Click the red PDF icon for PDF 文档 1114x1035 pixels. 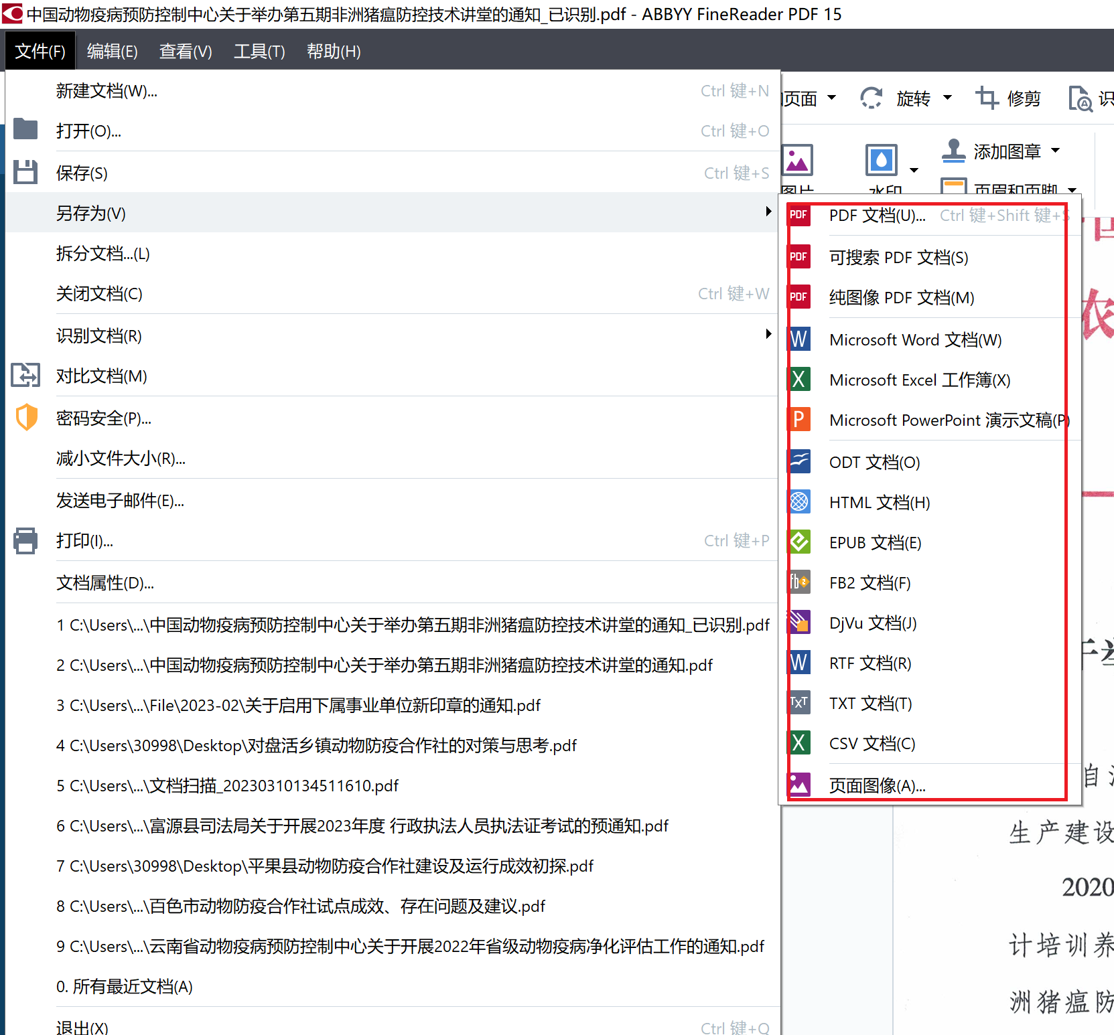798,215
